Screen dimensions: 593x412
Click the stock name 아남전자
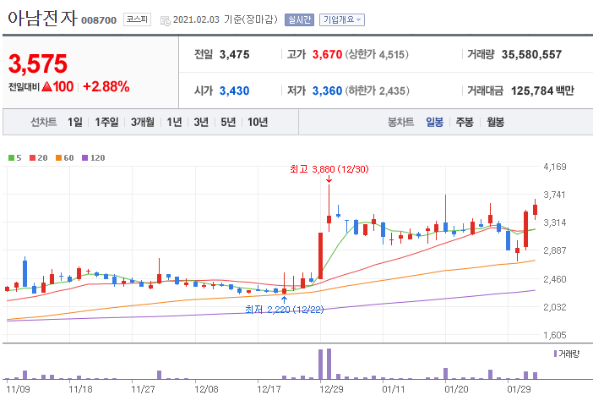[42, 18]
